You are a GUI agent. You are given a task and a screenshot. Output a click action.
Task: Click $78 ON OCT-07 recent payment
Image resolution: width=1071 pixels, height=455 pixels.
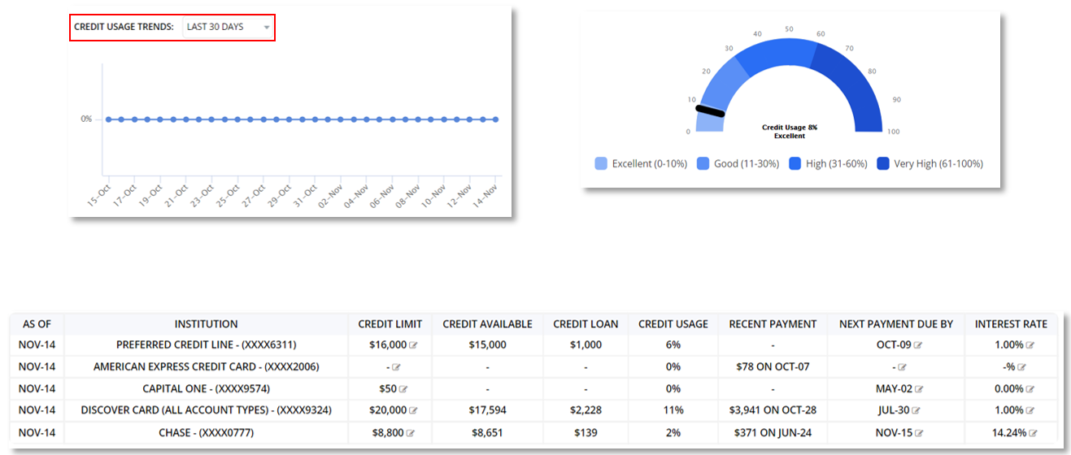click(x=773, y=367)
